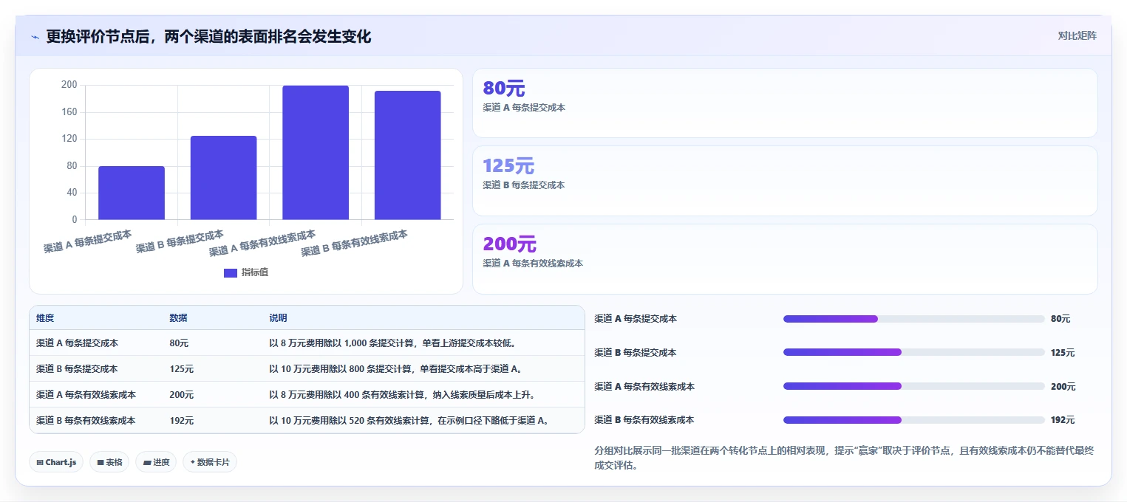This screenshot has width=1127, height=502.
Task: Click the 192元 value beside progress bar
Action: click(1063, 420)
